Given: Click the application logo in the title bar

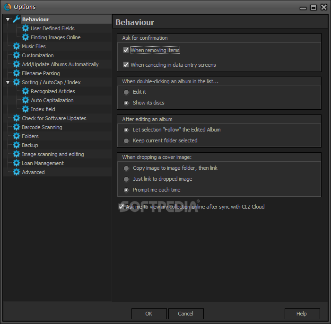Looking at the screenshot, I should click(8, 7).
